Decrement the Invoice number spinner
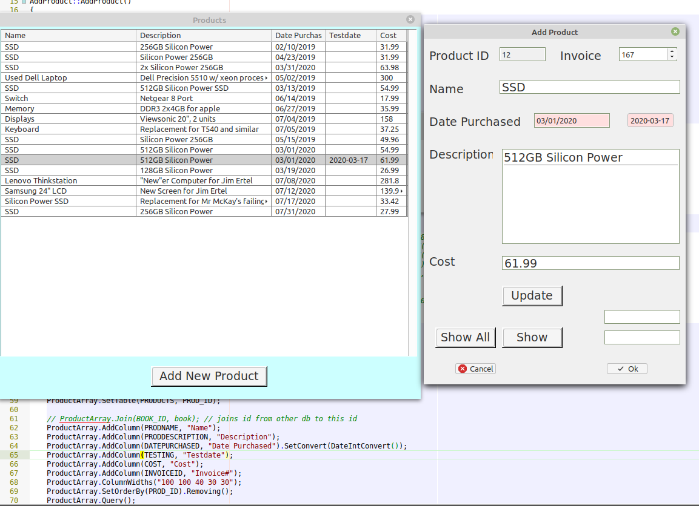699x506 pixels. pyautogui.click(x=672, y=57)
